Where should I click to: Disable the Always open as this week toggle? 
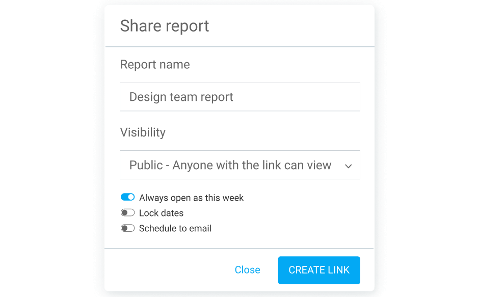(127, 197)
